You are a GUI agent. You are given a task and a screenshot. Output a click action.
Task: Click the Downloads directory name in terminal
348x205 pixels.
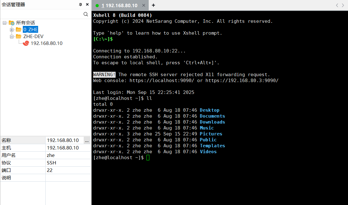pyautogui.click(x=212, y=122)
